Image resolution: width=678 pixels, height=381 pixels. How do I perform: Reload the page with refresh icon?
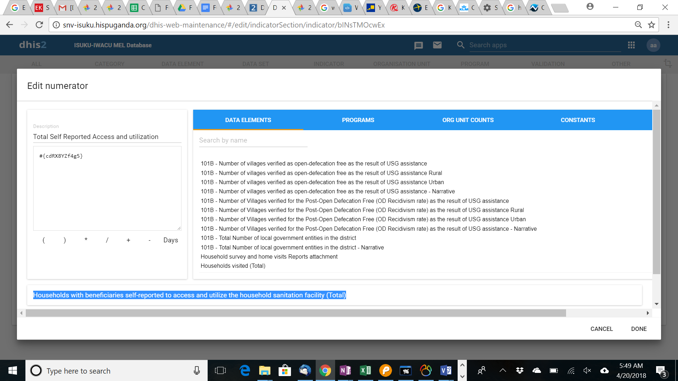pyautogui.click(x=39, y=25)
